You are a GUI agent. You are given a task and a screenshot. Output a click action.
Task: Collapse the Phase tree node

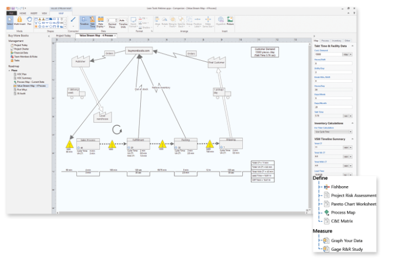(x=9, y=70)
